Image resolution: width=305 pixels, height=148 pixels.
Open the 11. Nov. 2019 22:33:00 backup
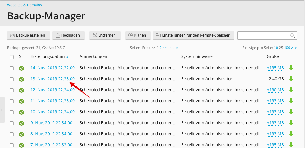(53, 101)
